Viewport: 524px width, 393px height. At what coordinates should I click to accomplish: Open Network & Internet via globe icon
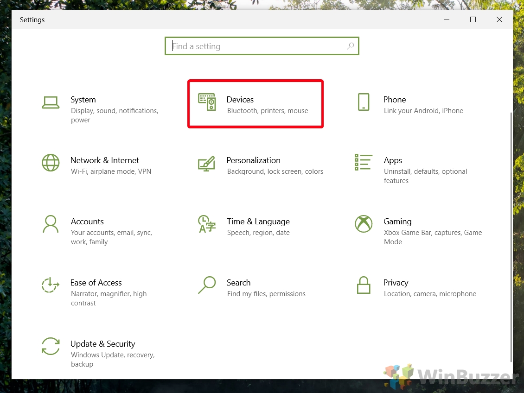click(51, 163)
